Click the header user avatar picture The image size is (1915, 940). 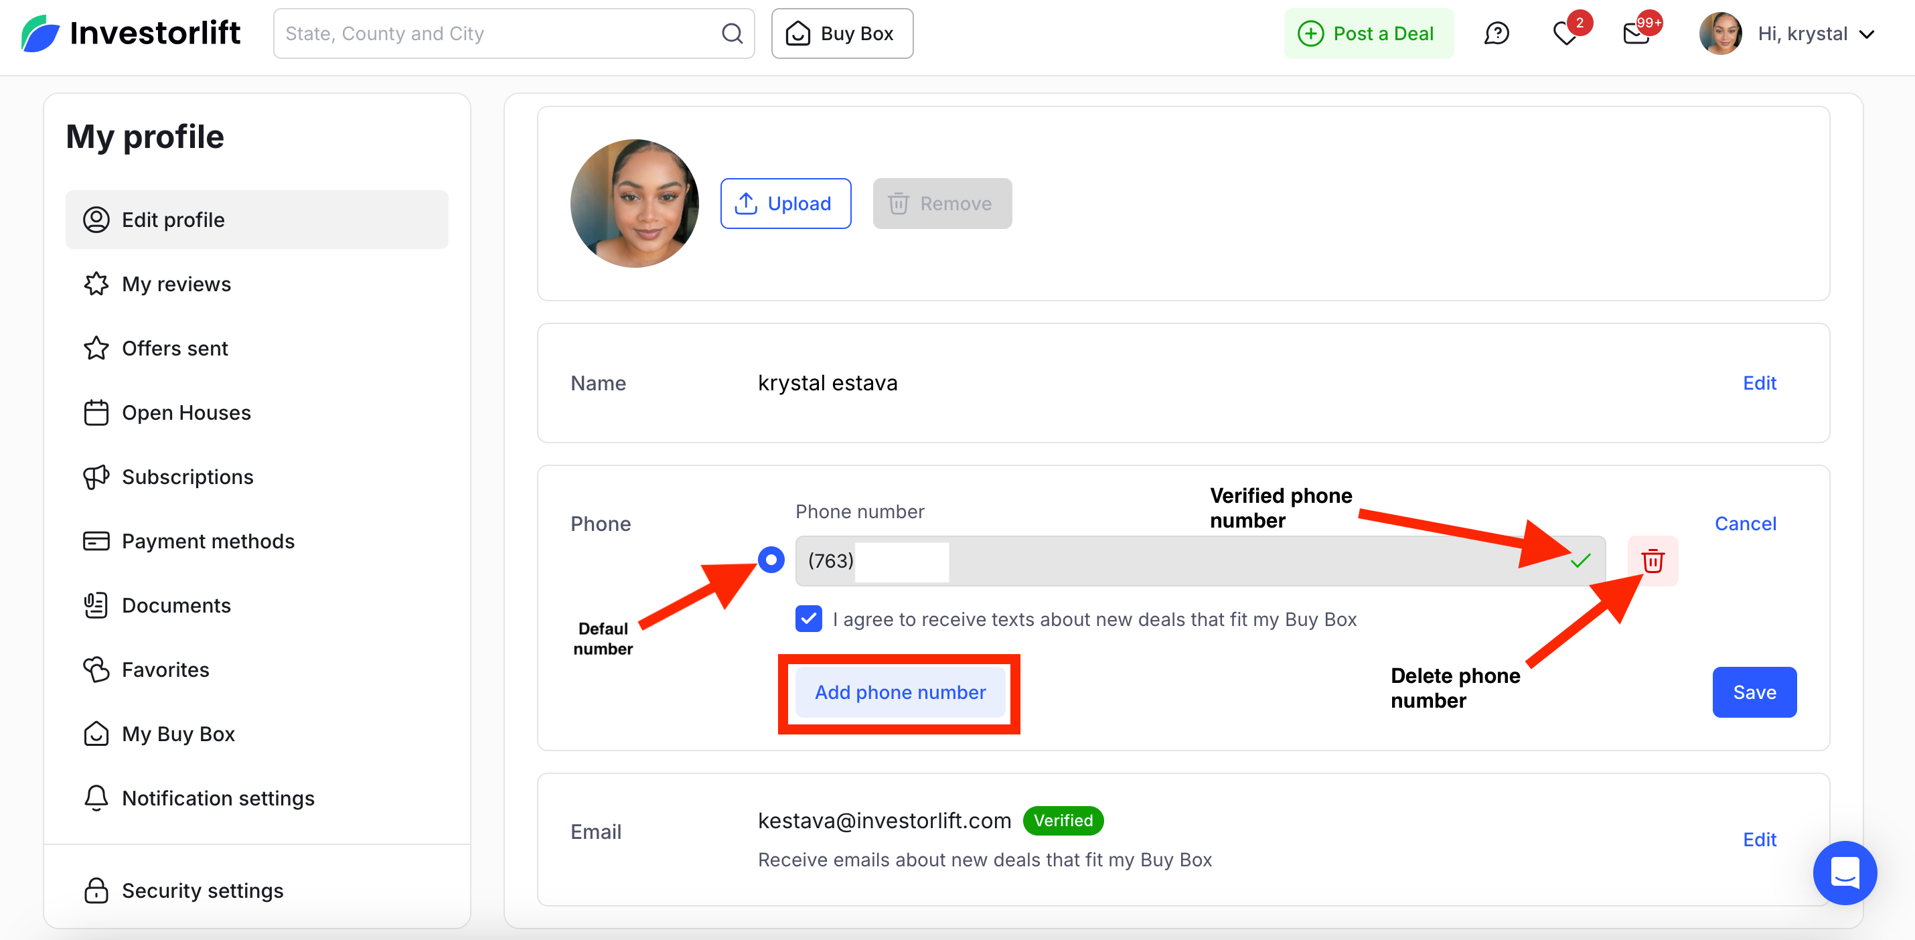(x=1720, y=33)
